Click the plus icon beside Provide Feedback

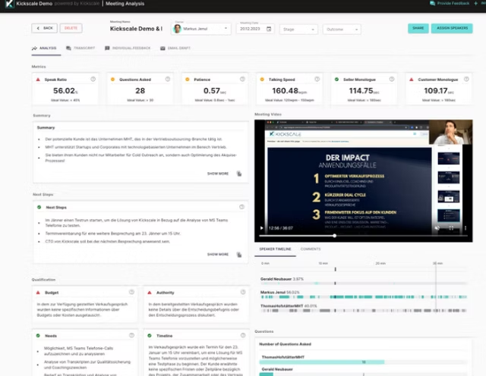[476, 3]
